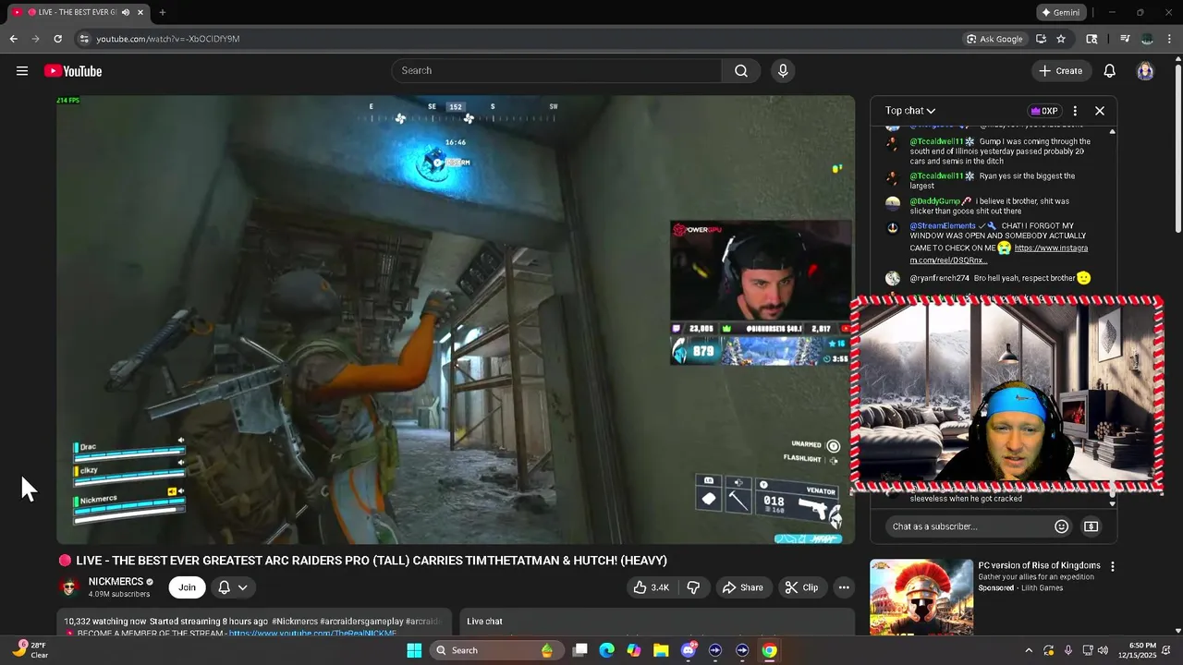Open the volume icon in system tray
Screen dimensions: 1183x665
point(1103,650)
